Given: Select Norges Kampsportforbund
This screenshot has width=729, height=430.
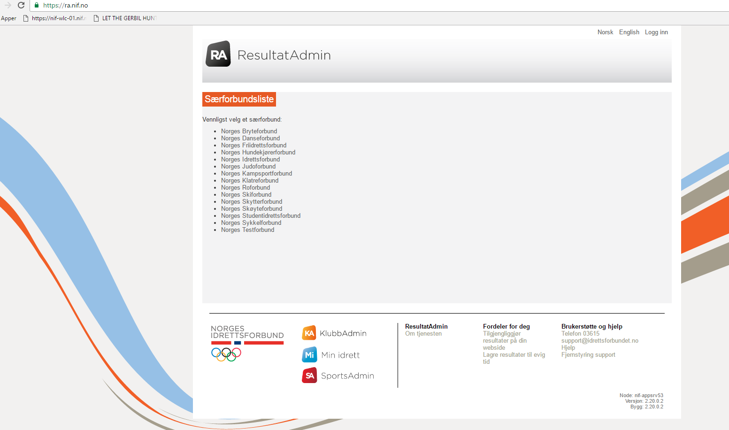Looking at the screenshot, I should point(256,173).
